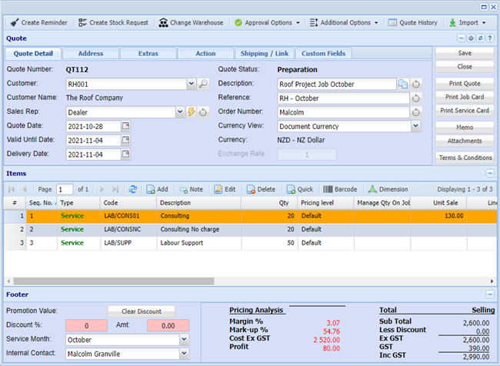Collapse the Footer section
The width and height of the screenshot is (500, 366).
(490, 294)
